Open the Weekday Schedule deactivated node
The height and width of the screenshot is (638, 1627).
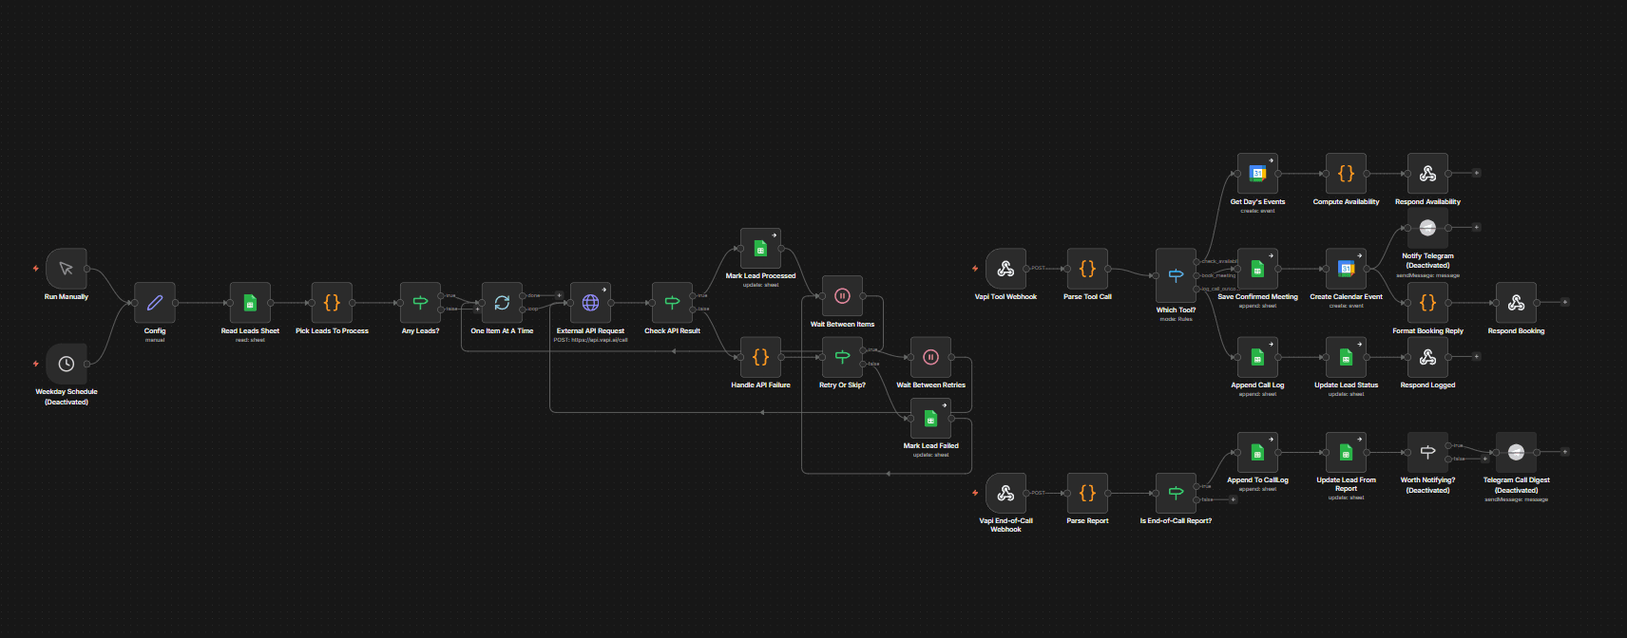(x=67, y=364)
